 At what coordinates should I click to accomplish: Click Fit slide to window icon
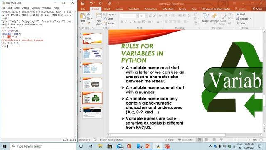[261, 140]
